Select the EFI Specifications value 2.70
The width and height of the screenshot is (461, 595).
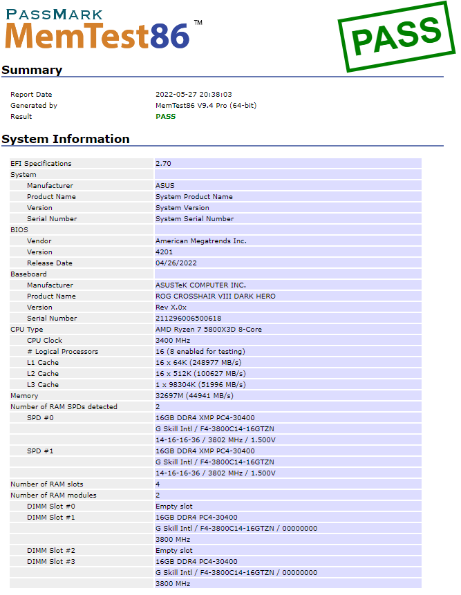click(x=163, y=164)
